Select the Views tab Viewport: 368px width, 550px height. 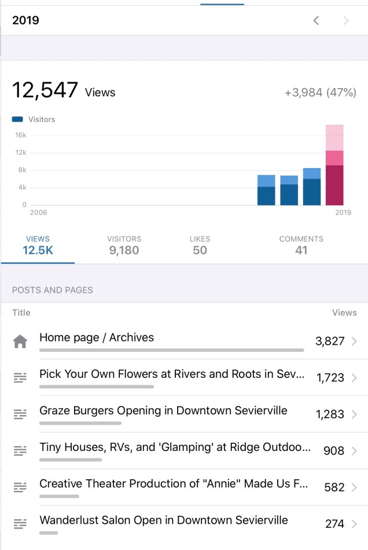pos(38,245)
